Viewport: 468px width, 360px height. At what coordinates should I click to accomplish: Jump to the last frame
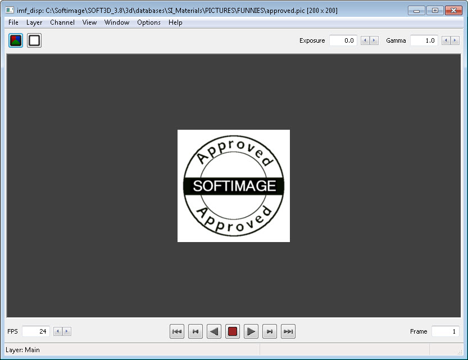[x=288, y=331]
